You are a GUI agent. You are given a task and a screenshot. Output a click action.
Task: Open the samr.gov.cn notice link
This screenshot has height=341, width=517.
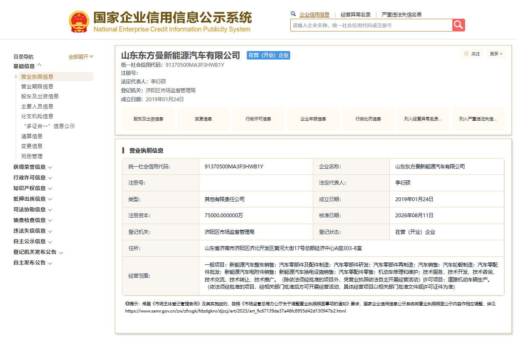(235, 311)
